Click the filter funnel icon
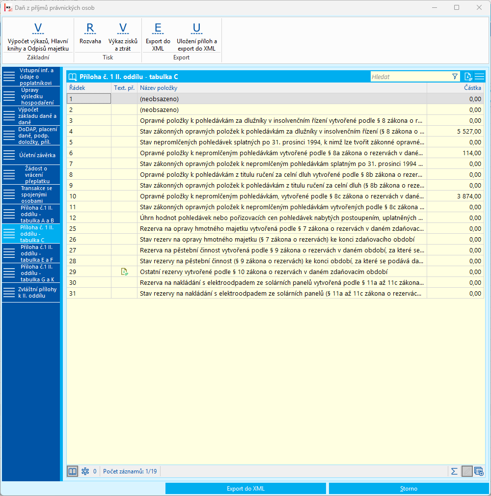491x496 pixels. (455, 77)
